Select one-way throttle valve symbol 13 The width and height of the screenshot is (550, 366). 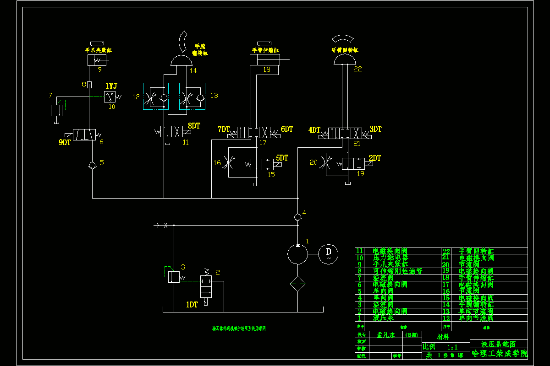coord(192,97)
